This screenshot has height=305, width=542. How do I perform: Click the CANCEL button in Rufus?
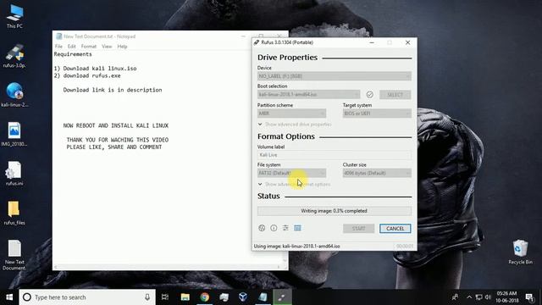pyautogui.click(x=395, y=229)
